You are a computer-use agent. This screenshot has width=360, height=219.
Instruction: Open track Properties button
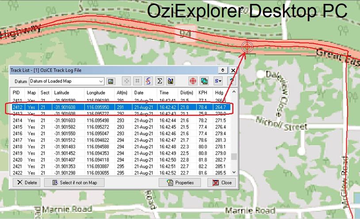180,182
